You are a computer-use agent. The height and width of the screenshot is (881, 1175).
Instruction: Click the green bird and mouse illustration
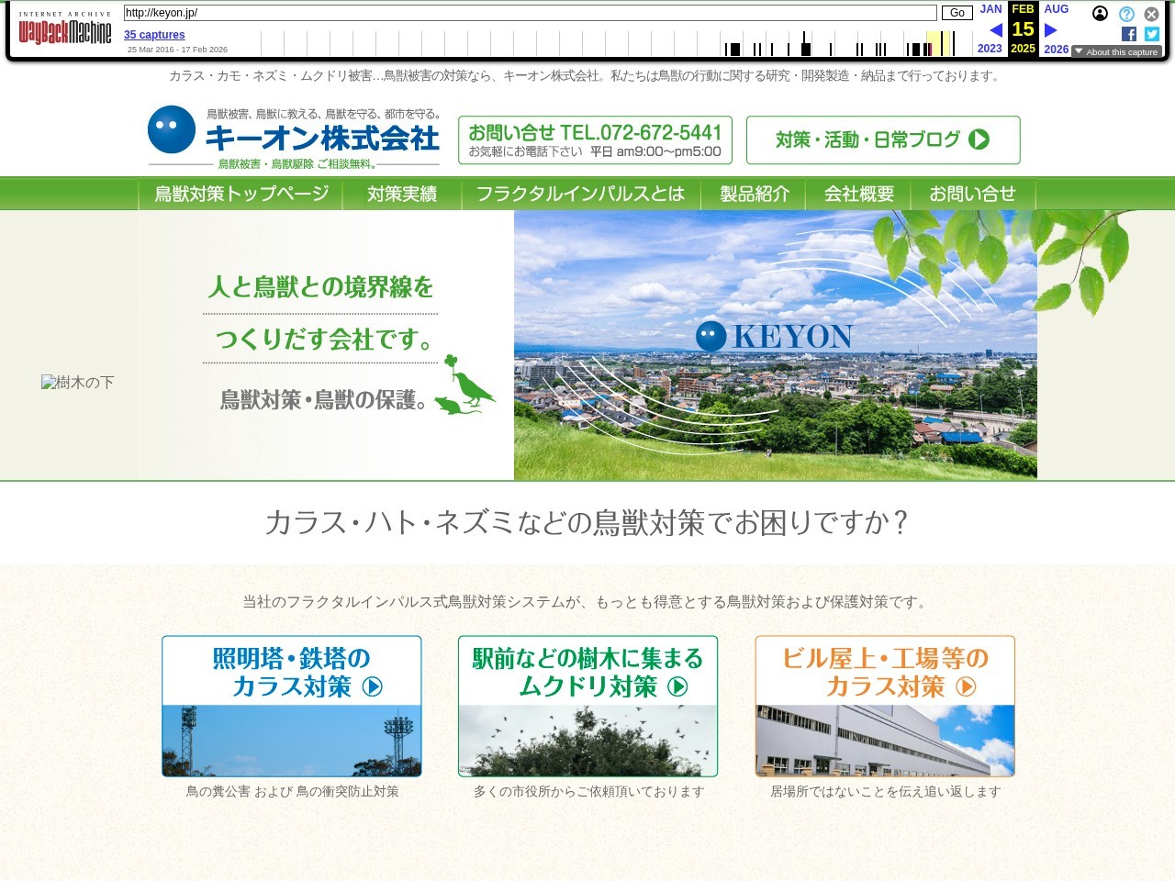coord(464,385)
